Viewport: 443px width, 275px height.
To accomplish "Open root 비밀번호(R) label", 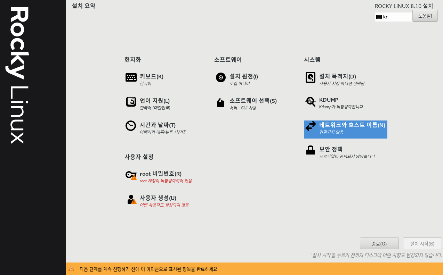I will pyautogui.click(x=161, y=174).
